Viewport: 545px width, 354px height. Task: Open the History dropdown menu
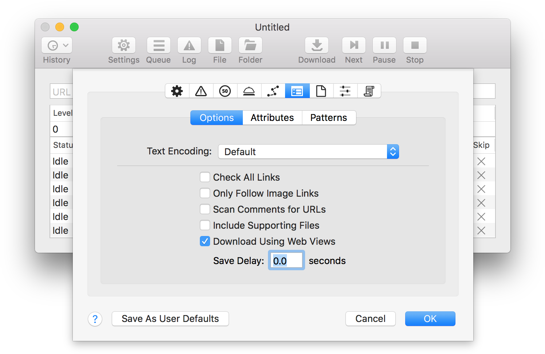57,46
